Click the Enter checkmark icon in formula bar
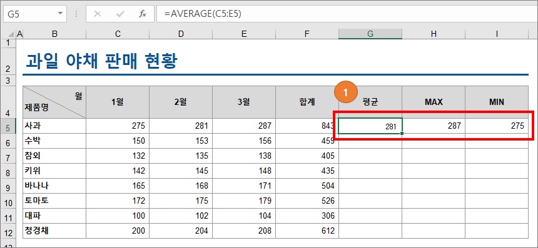 tap(120, 14)
